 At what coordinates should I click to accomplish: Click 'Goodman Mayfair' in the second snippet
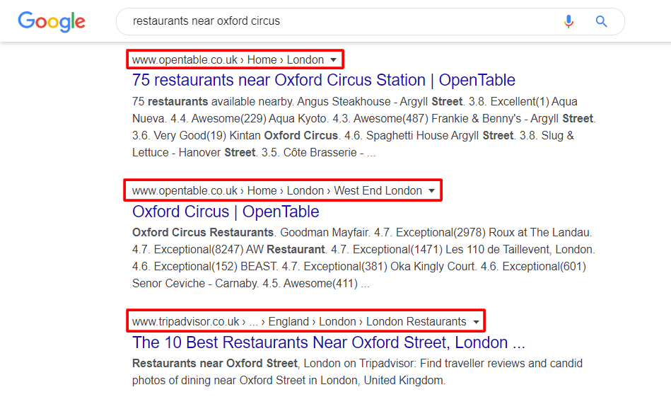click(325, 232)
